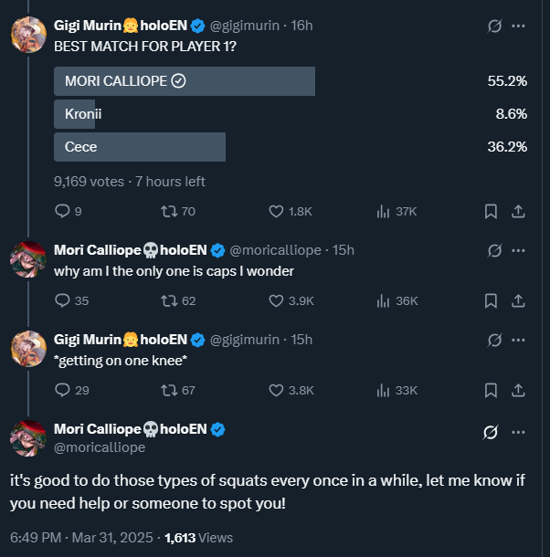Share the poll tweet
550x557 pixels.
518,211
